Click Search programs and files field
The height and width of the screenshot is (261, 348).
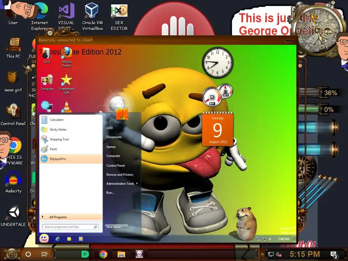70,227
